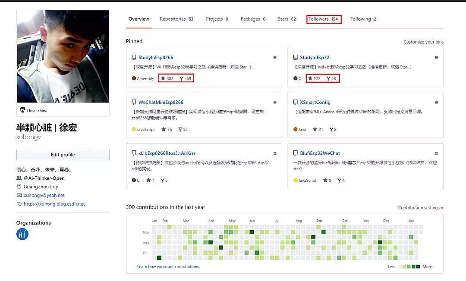
Task: Click the xLibEsp8266Rtos3.1AirKiss repo book icon
Action: click(x=134, y=153)
